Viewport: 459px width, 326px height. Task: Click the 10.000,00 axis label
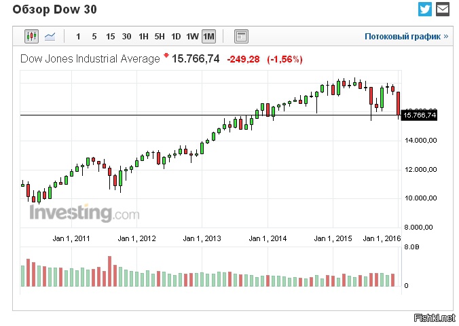(421, 198)
